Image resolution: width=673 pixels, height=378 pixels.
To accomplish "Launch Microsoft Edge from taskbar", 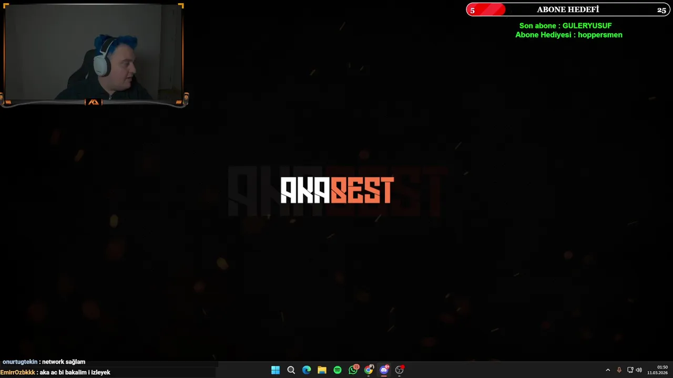I will click(x=307, y=370).
